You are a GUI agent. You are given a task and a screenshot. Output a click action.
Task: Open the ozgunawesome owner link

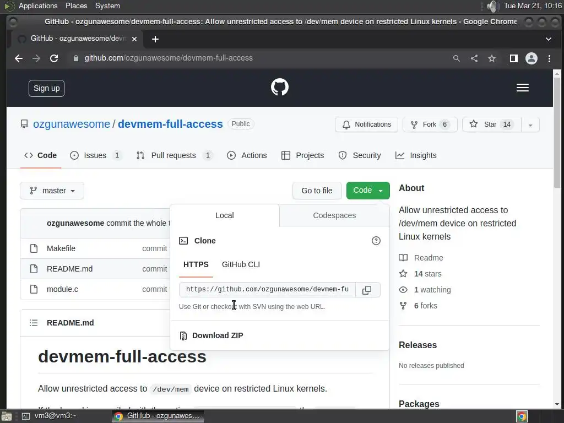tap(72, 124)
